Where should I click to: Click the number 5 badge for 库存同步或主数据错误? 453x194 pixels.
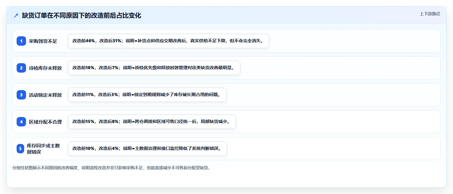coord(20,149)
